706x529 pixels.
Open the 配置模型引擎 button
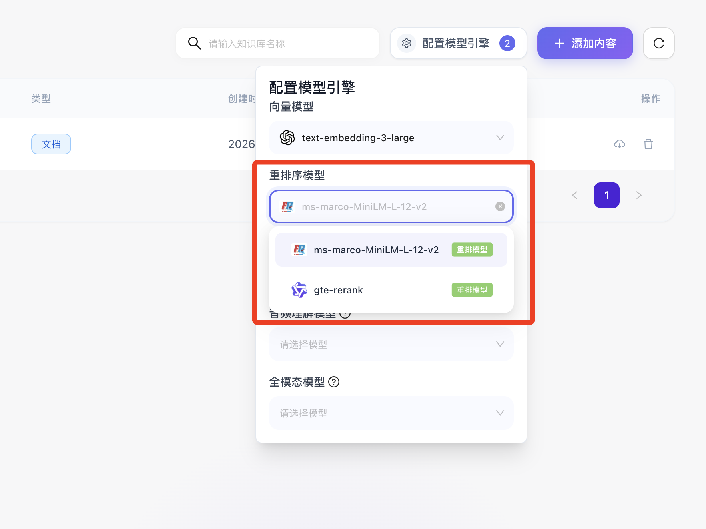(455, 43)
